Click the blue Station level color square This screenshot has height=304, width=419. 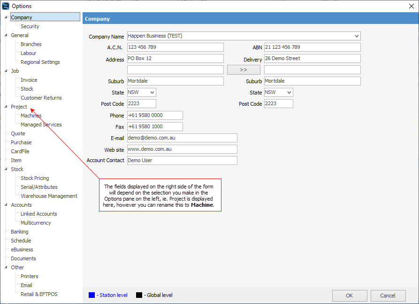[x=91, y=295]
